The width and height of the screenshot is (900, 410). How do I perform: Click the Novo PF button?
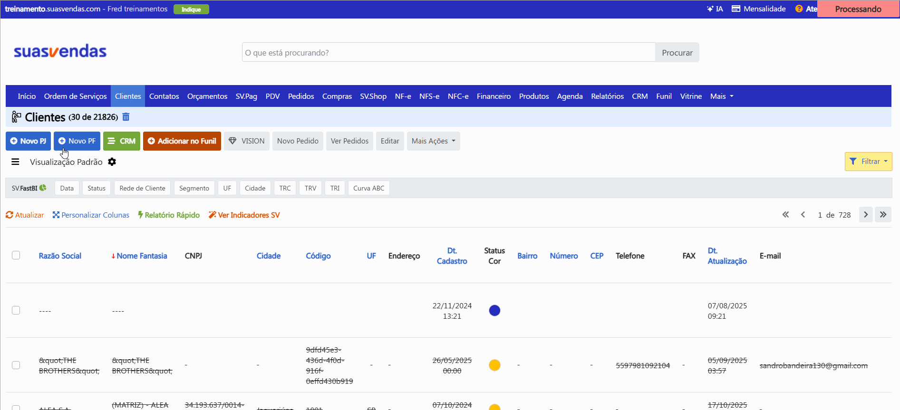(77, 141)
